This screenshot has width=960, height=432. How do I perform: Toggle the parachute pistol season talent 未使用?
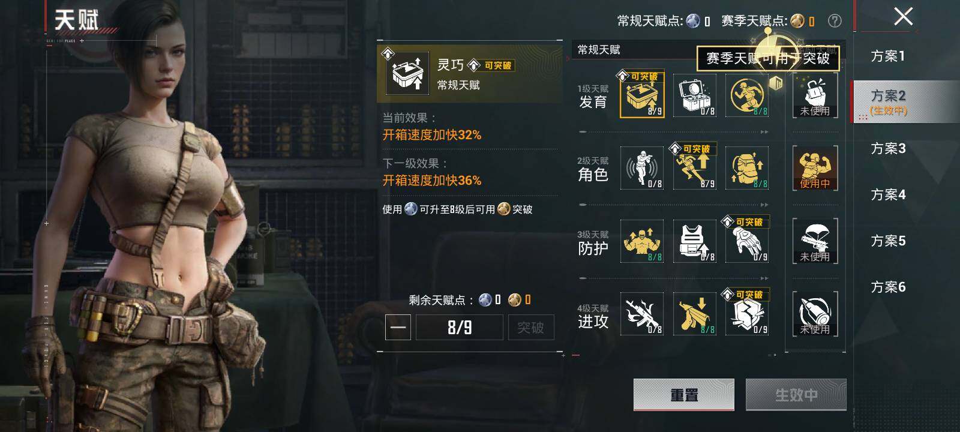pyautogui.click(x=815, y=241)
